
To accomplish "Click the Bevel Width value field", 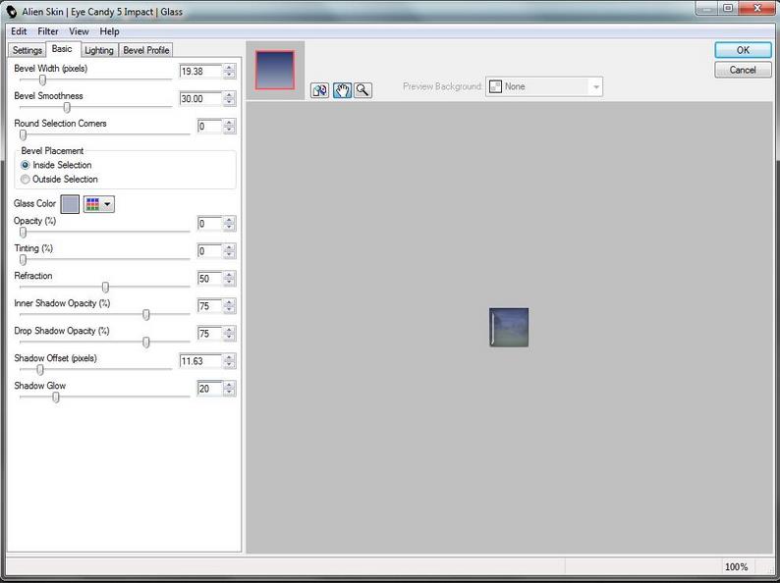I will (200, 72).
